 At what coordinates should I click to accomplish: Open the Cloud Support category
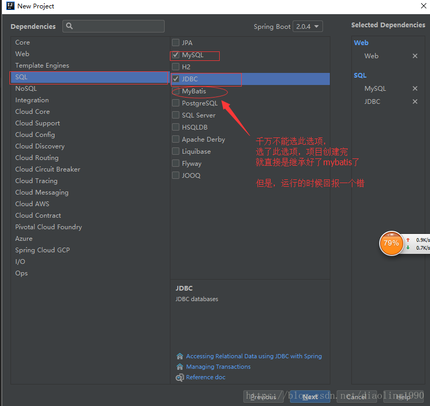tap(90, 123)
